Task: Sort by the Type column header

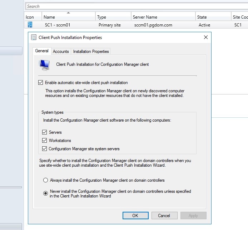Action: click(x=113, y=17)
